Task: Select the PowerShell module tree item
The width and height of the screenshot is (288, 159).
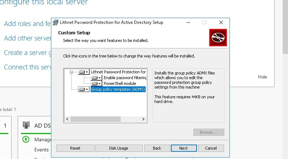Action: [x=120, y=83]
